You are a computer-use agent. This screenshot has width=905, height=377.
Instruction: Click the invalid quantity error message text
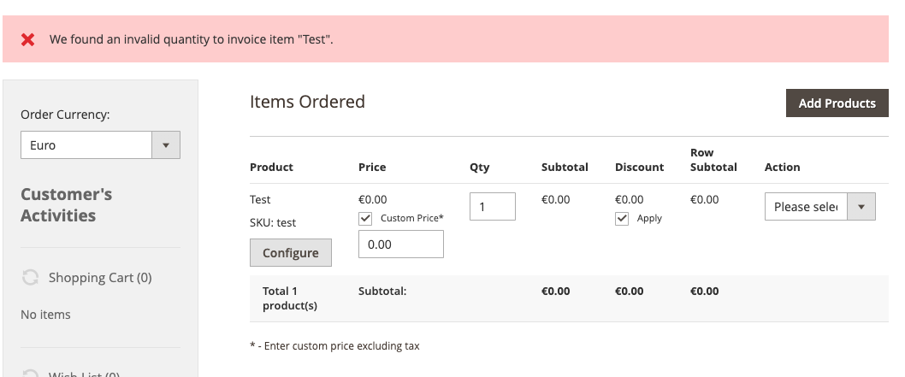(x=192, y=39)
